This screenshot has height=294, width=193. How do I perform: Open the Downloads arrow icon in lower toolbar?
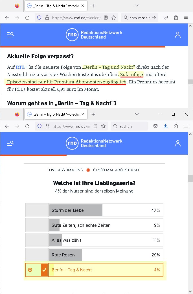(x=165, y=126)
